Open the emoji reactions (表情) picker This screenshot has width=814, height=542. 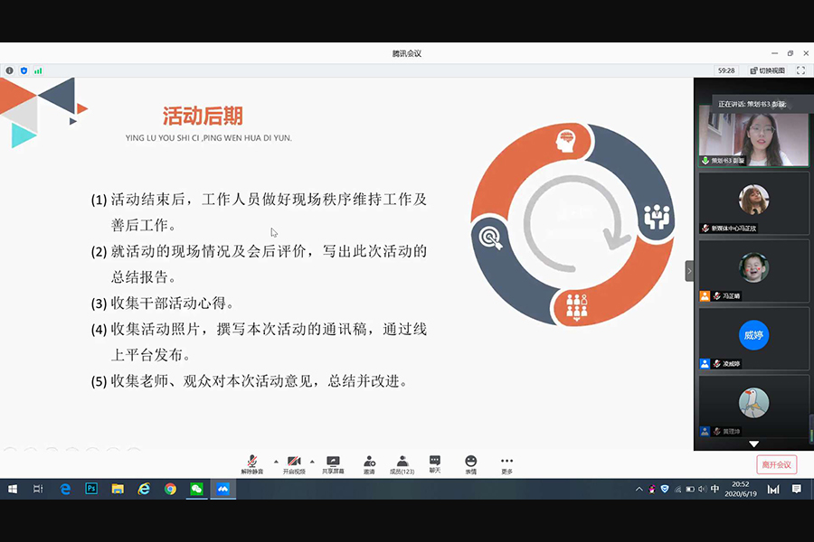point(470,463)
